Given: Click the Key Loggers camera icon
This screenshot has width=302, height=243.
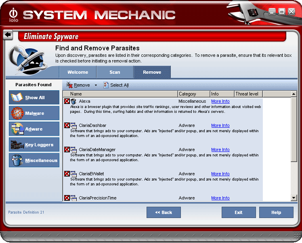Looking at the screenshot, I should pyautogui.click(x=17, y=145).
